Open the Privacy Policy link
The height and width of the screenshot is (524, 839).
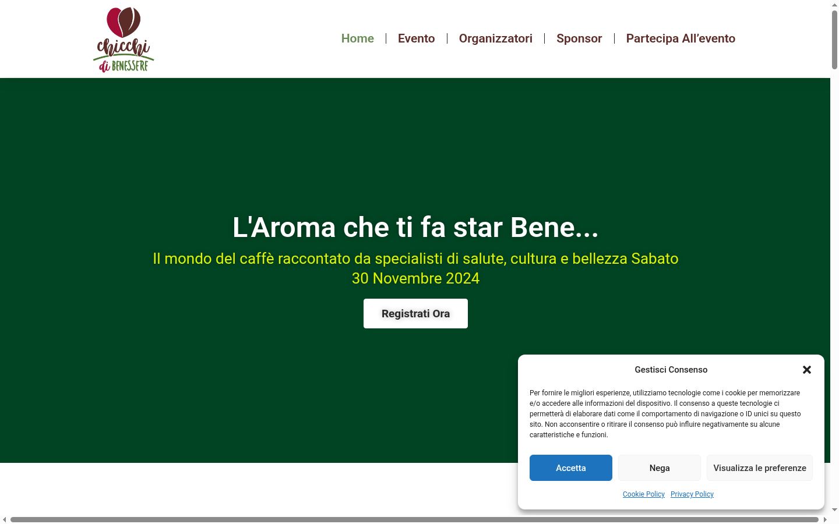click(x=692, y=494)
